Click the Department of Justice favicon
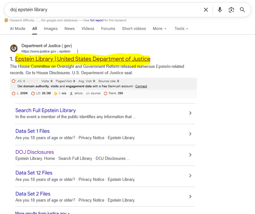Screen dimensions: 255x214 (x=13, y=48)
